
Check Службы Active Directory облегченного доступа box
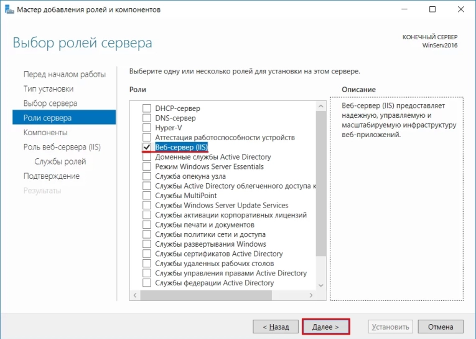tap(147, 186)
